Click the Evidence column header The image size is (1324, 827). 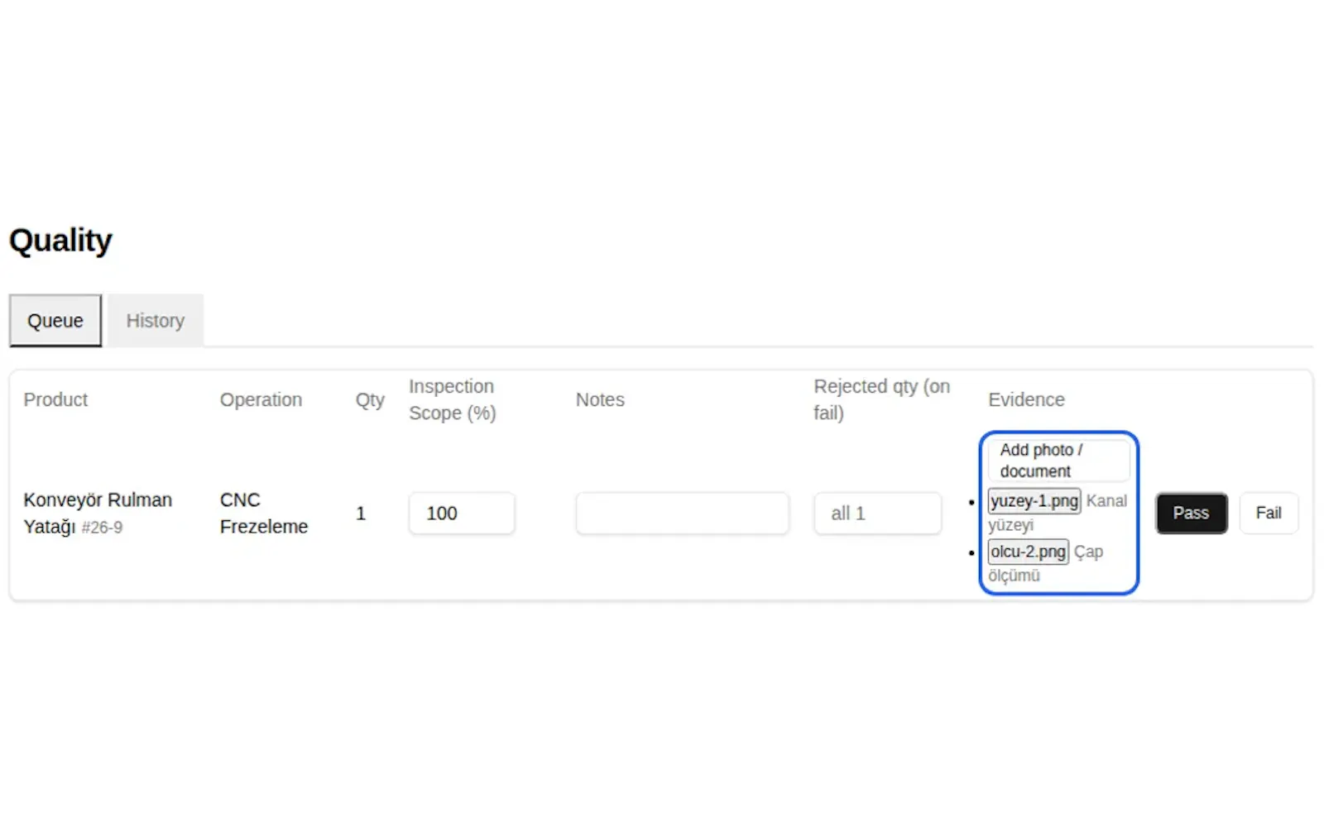click(x=1026, y=400)
